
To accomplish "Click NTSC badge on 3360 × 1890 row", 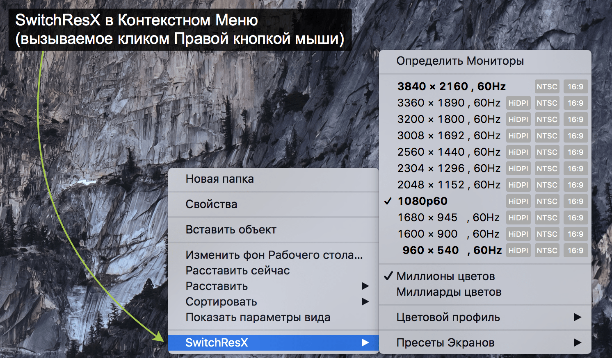I will tap(547, 103).
